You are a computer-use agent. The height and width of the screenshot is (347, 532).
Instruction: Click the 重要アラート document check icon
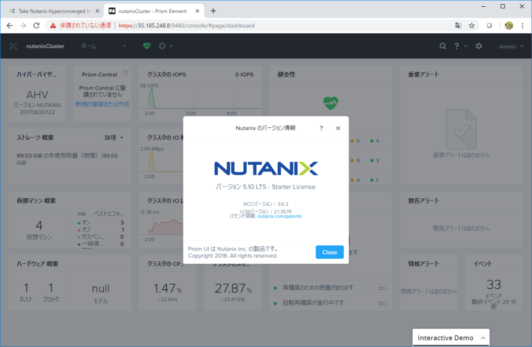461,129
